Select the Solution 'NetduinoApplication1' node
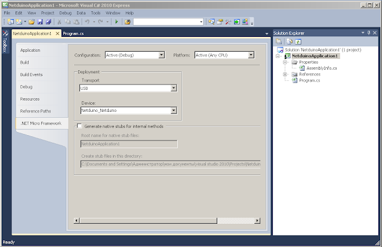Image resolution: width=382 pixels, height=247 pixels. click(323, 50)
